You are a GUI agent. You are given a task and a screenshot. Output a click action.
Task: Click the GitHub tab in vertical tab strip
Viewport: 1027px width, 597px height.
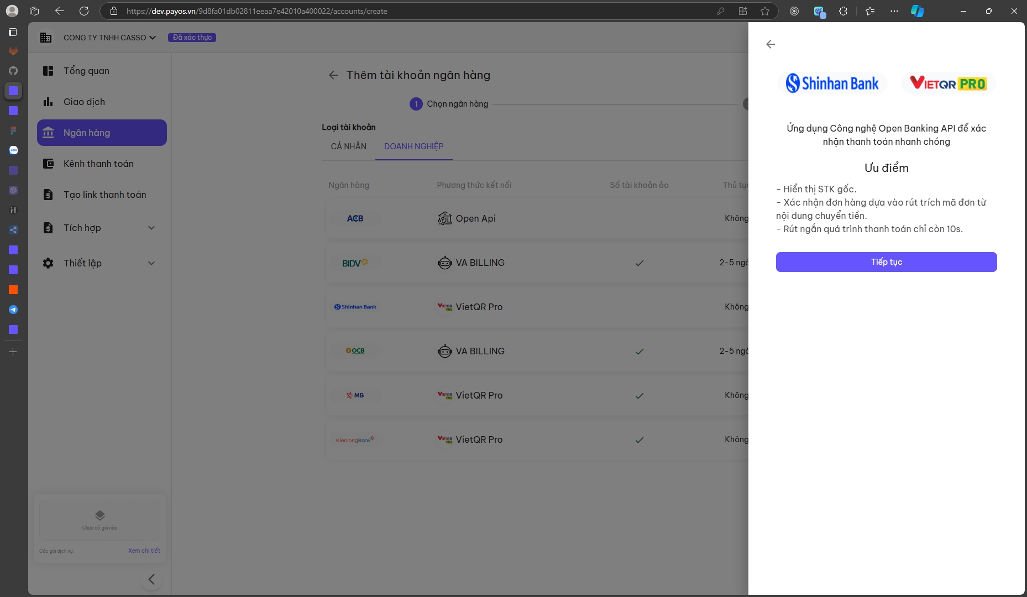tap(13, 71)
